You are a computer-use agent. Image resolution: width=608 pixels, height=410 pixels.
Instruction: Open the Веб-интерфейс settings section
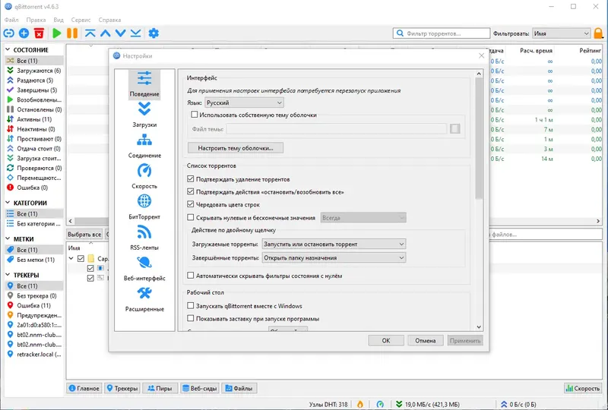tap(144, 268)
